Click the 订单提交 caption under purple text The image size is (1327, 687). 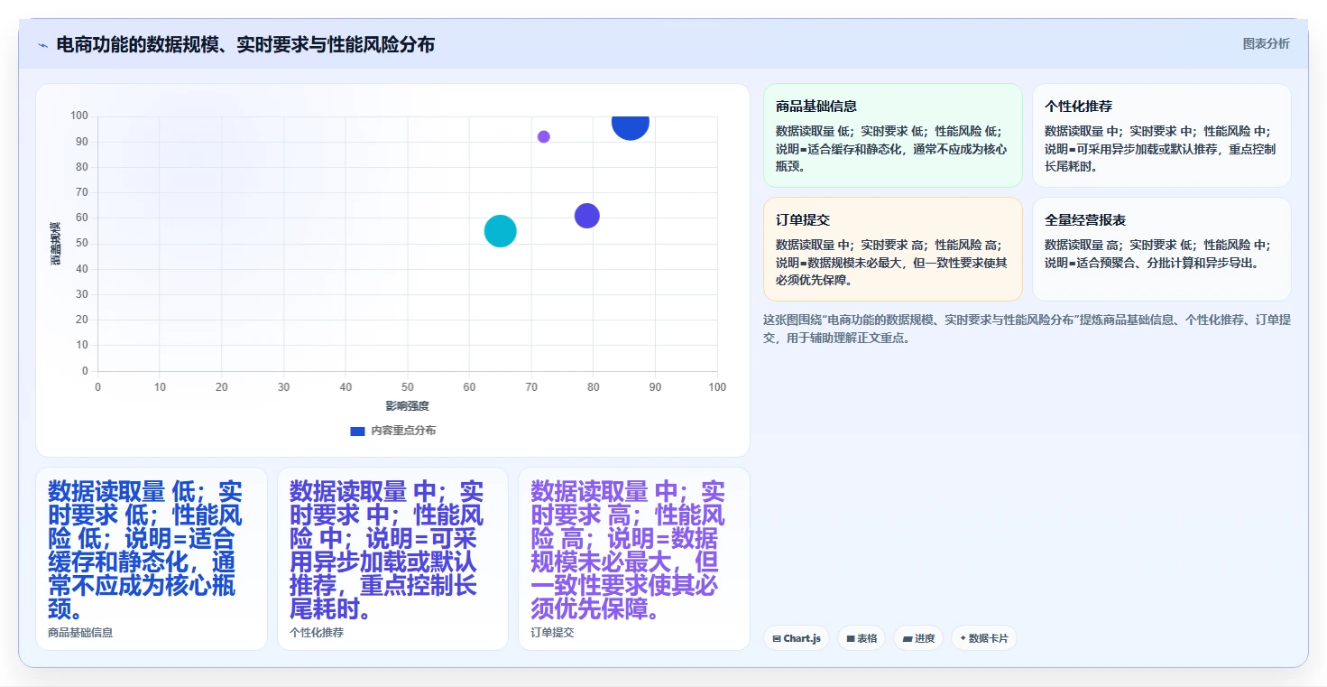(x=552, y=633)
